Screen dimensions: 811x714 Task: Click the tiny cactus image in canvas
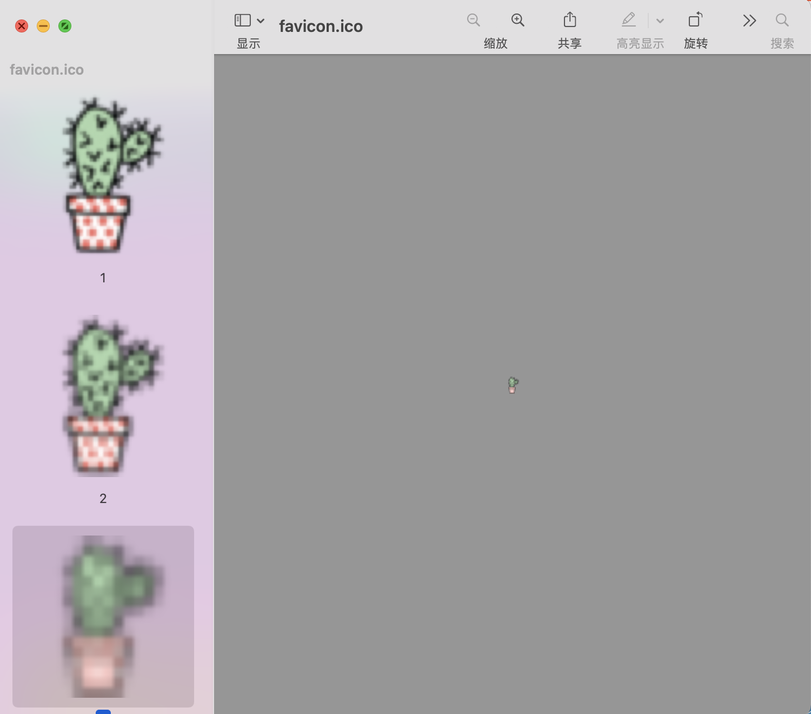[x=513, y=385]
